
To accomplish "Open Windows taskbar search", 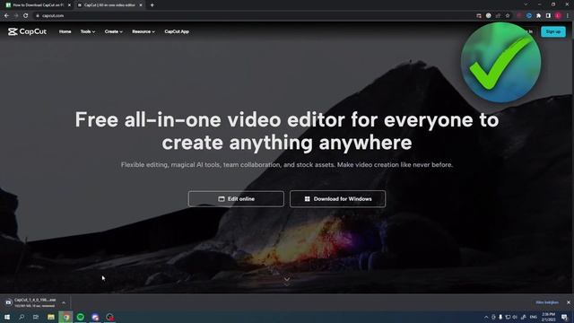I will click(x=22, y=317).
